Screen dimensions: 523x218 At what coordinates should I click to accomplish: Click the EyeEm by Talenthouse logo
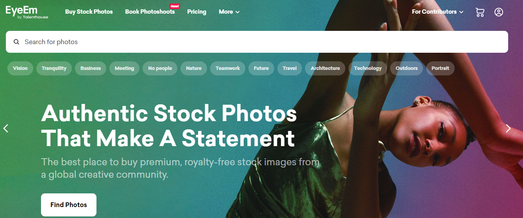click(27, 12)
